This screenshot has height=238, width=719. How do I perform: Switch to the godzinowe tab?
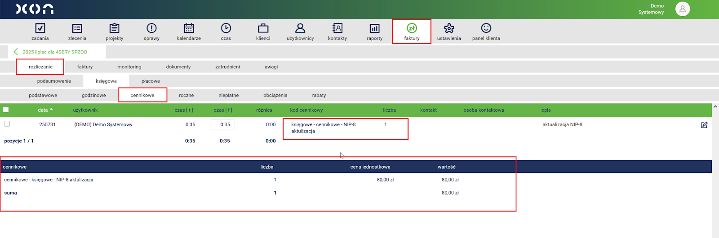pyautogui.click(x=94, y=95)
